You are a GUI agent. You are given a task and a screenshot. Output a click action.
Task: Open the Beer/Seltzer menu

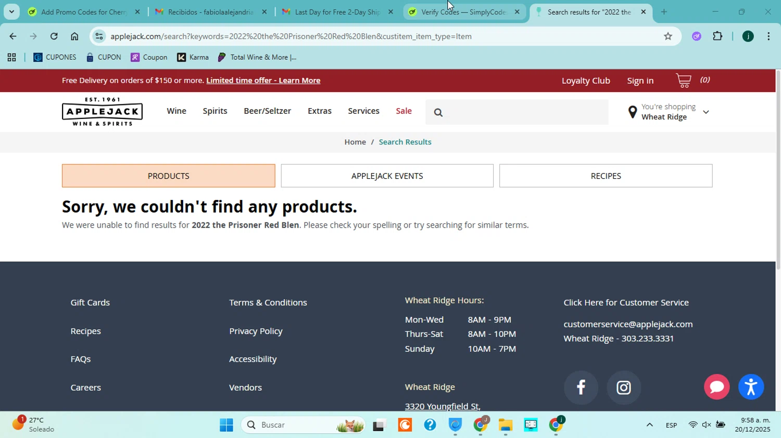[267, 111]
